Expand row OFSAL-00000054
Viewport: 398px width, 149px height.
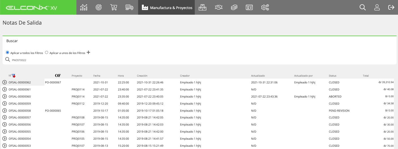tap(5, 139)
